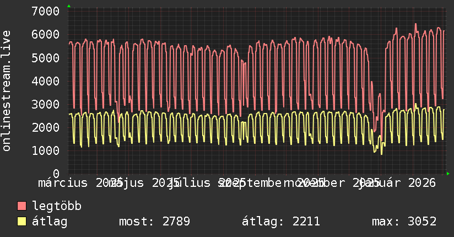Click the 7000 y-axis label
This screenshot has width=454, height=237.
click(x=46, y=12)
